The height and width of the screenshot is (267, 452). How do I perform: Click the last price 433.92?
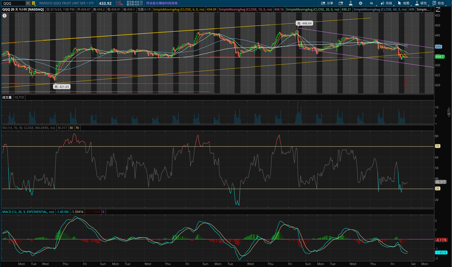(x=105, y=3)
